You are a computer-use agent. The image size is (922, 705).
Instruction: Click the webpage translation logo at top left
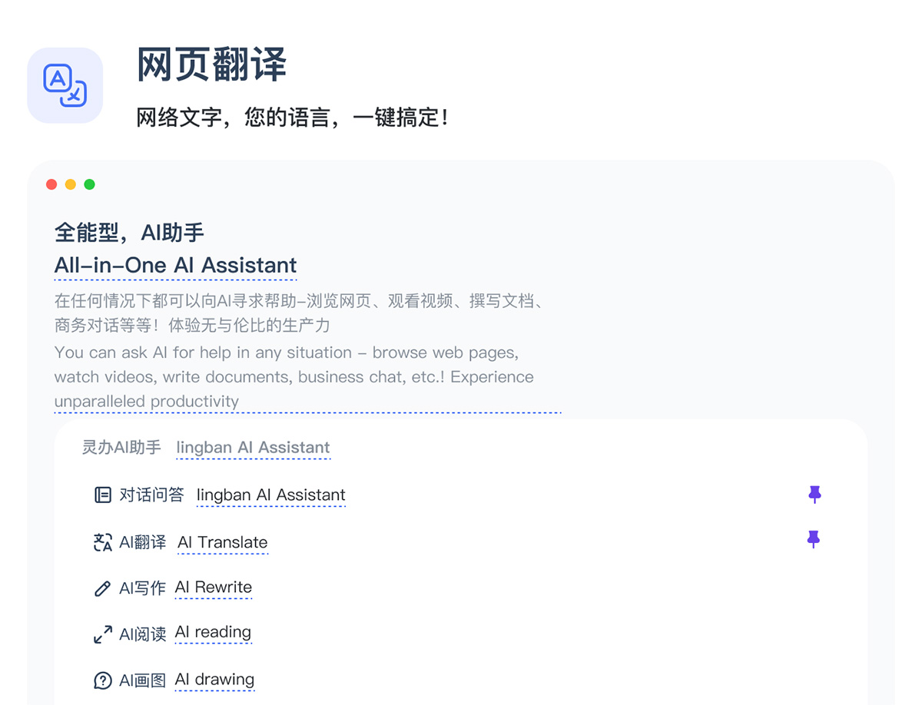coord(65,85)
